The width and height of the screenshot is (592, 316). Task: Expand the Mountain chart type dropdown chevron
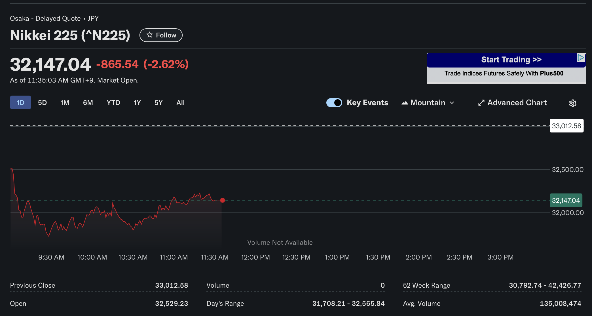452,103
